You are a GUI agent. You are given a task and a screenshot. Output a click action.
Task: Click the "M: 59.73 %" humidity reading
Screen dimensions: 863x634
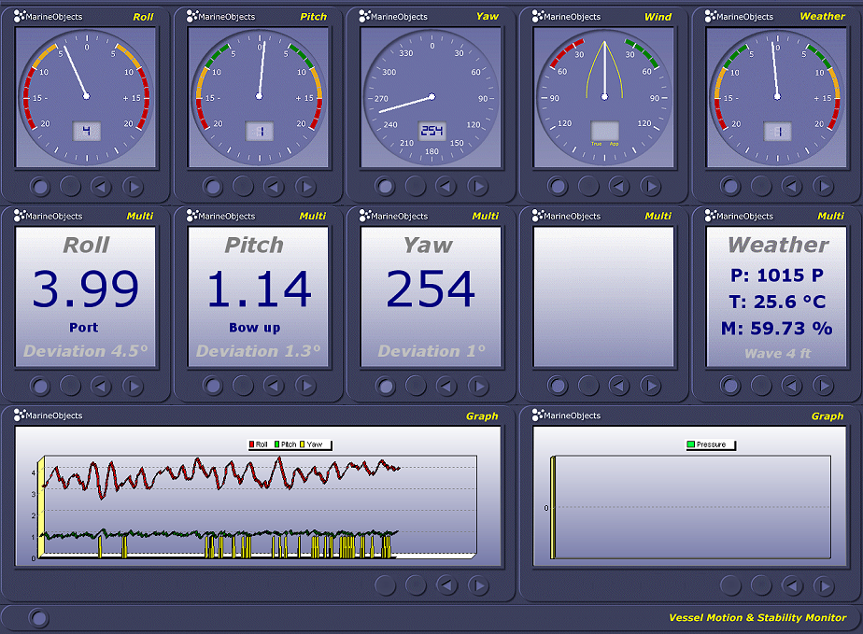pyautogui.click(x=776, y=329)
